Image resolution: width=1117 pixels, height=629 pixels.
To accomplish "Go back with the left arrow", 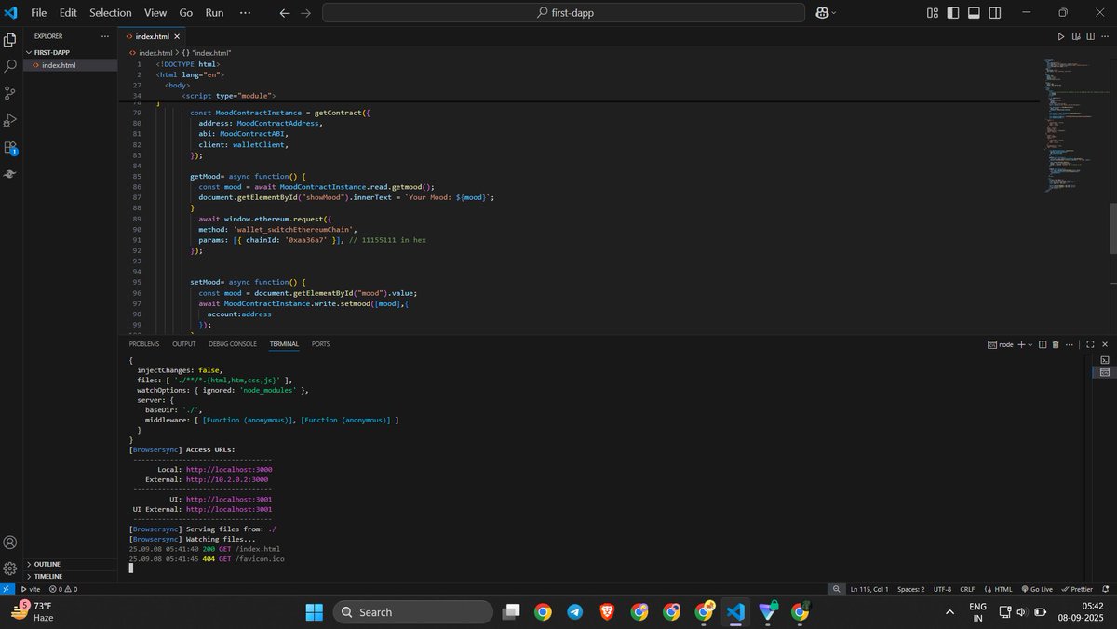I will [285, 13].
